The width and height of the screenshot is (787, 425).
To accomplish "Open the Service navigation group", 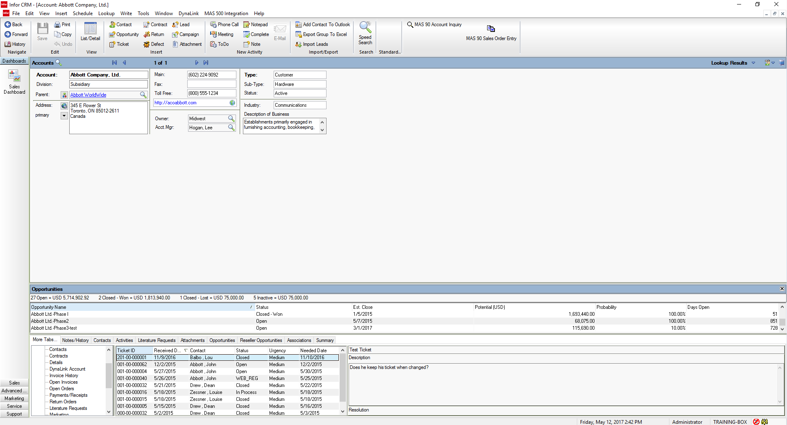I will click(x=14, y=406).
